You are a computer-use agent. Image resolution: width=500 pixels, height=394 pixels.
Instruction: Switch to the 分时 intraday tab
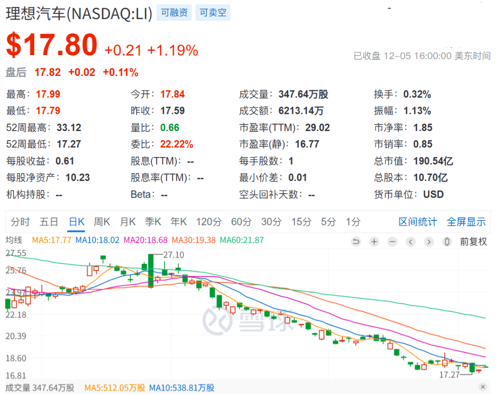point(20,222)
